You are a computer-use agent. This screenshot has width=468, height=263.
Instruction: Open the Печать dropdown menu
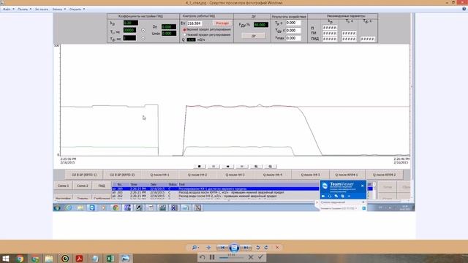pyautogui.click(x=24, y=9)
